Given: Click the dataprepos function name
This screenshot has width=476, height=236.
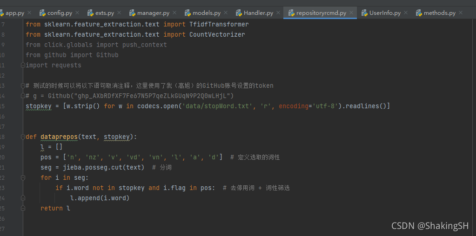Looking at the screenshot, I should 59,137.
